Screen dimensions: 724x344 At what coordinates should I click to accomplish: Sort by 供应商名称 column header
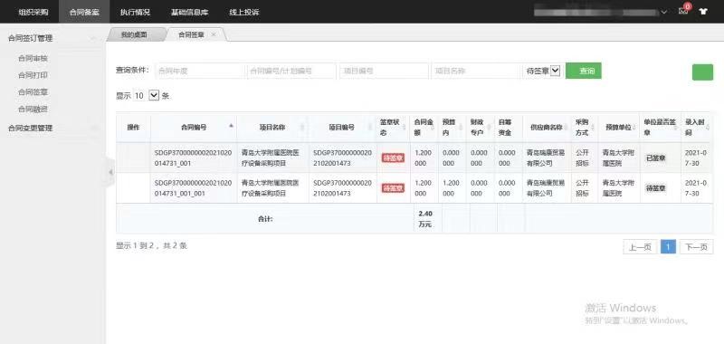click(x=547, y=127)
